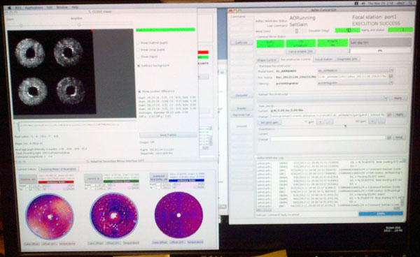Open the Diagnostic info tab
This screenshot has width=420, height=257.
[348, 59]
